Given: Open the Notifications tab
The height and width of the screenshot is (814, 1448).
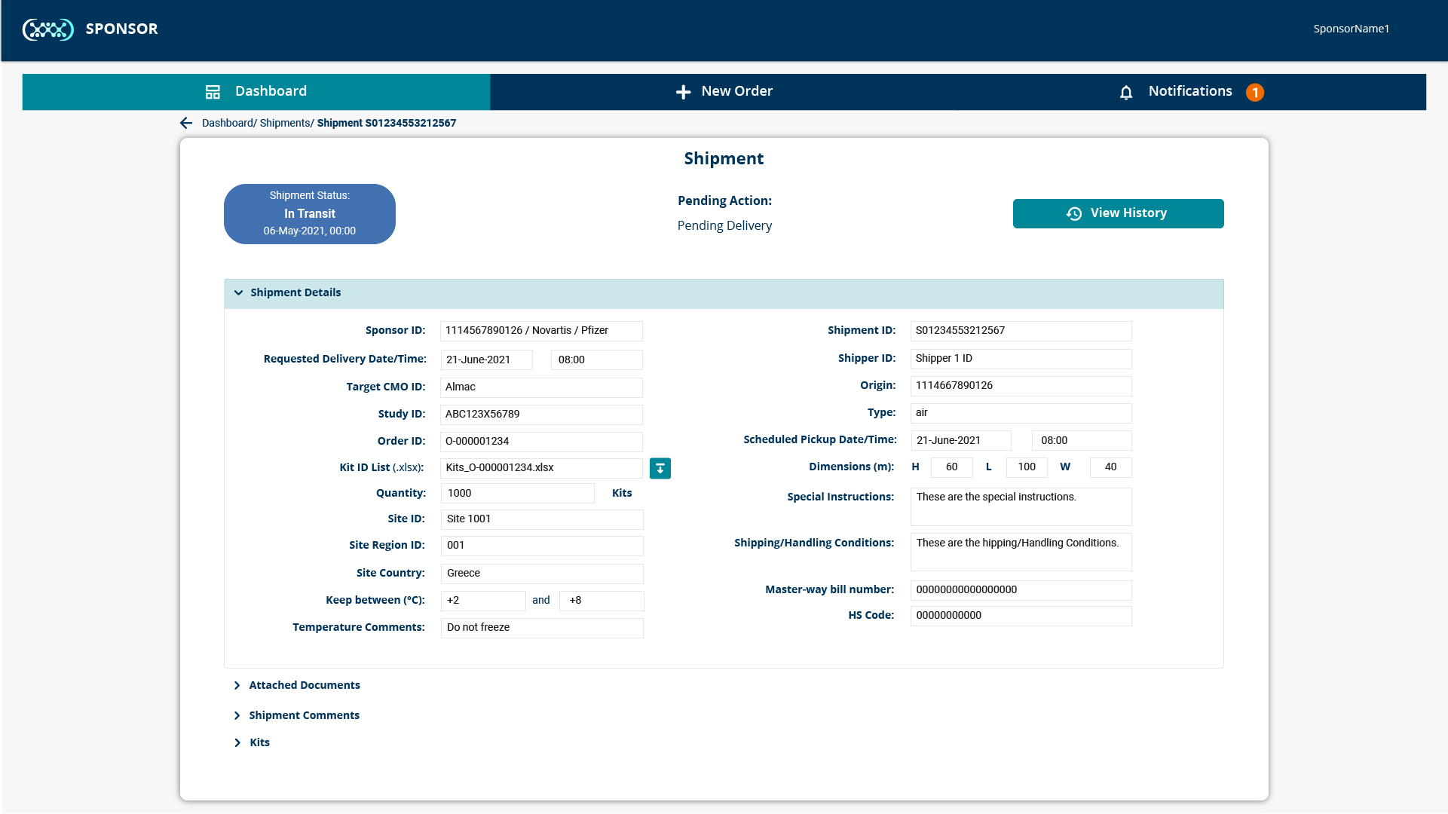Looking at the screenshot, I should pos(1189,91).
